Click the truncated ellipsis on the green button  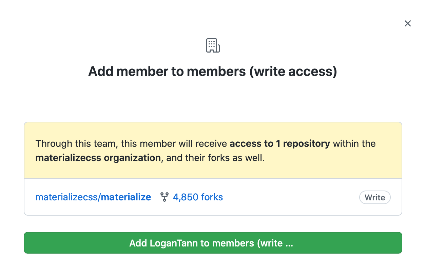coord(289,244)
